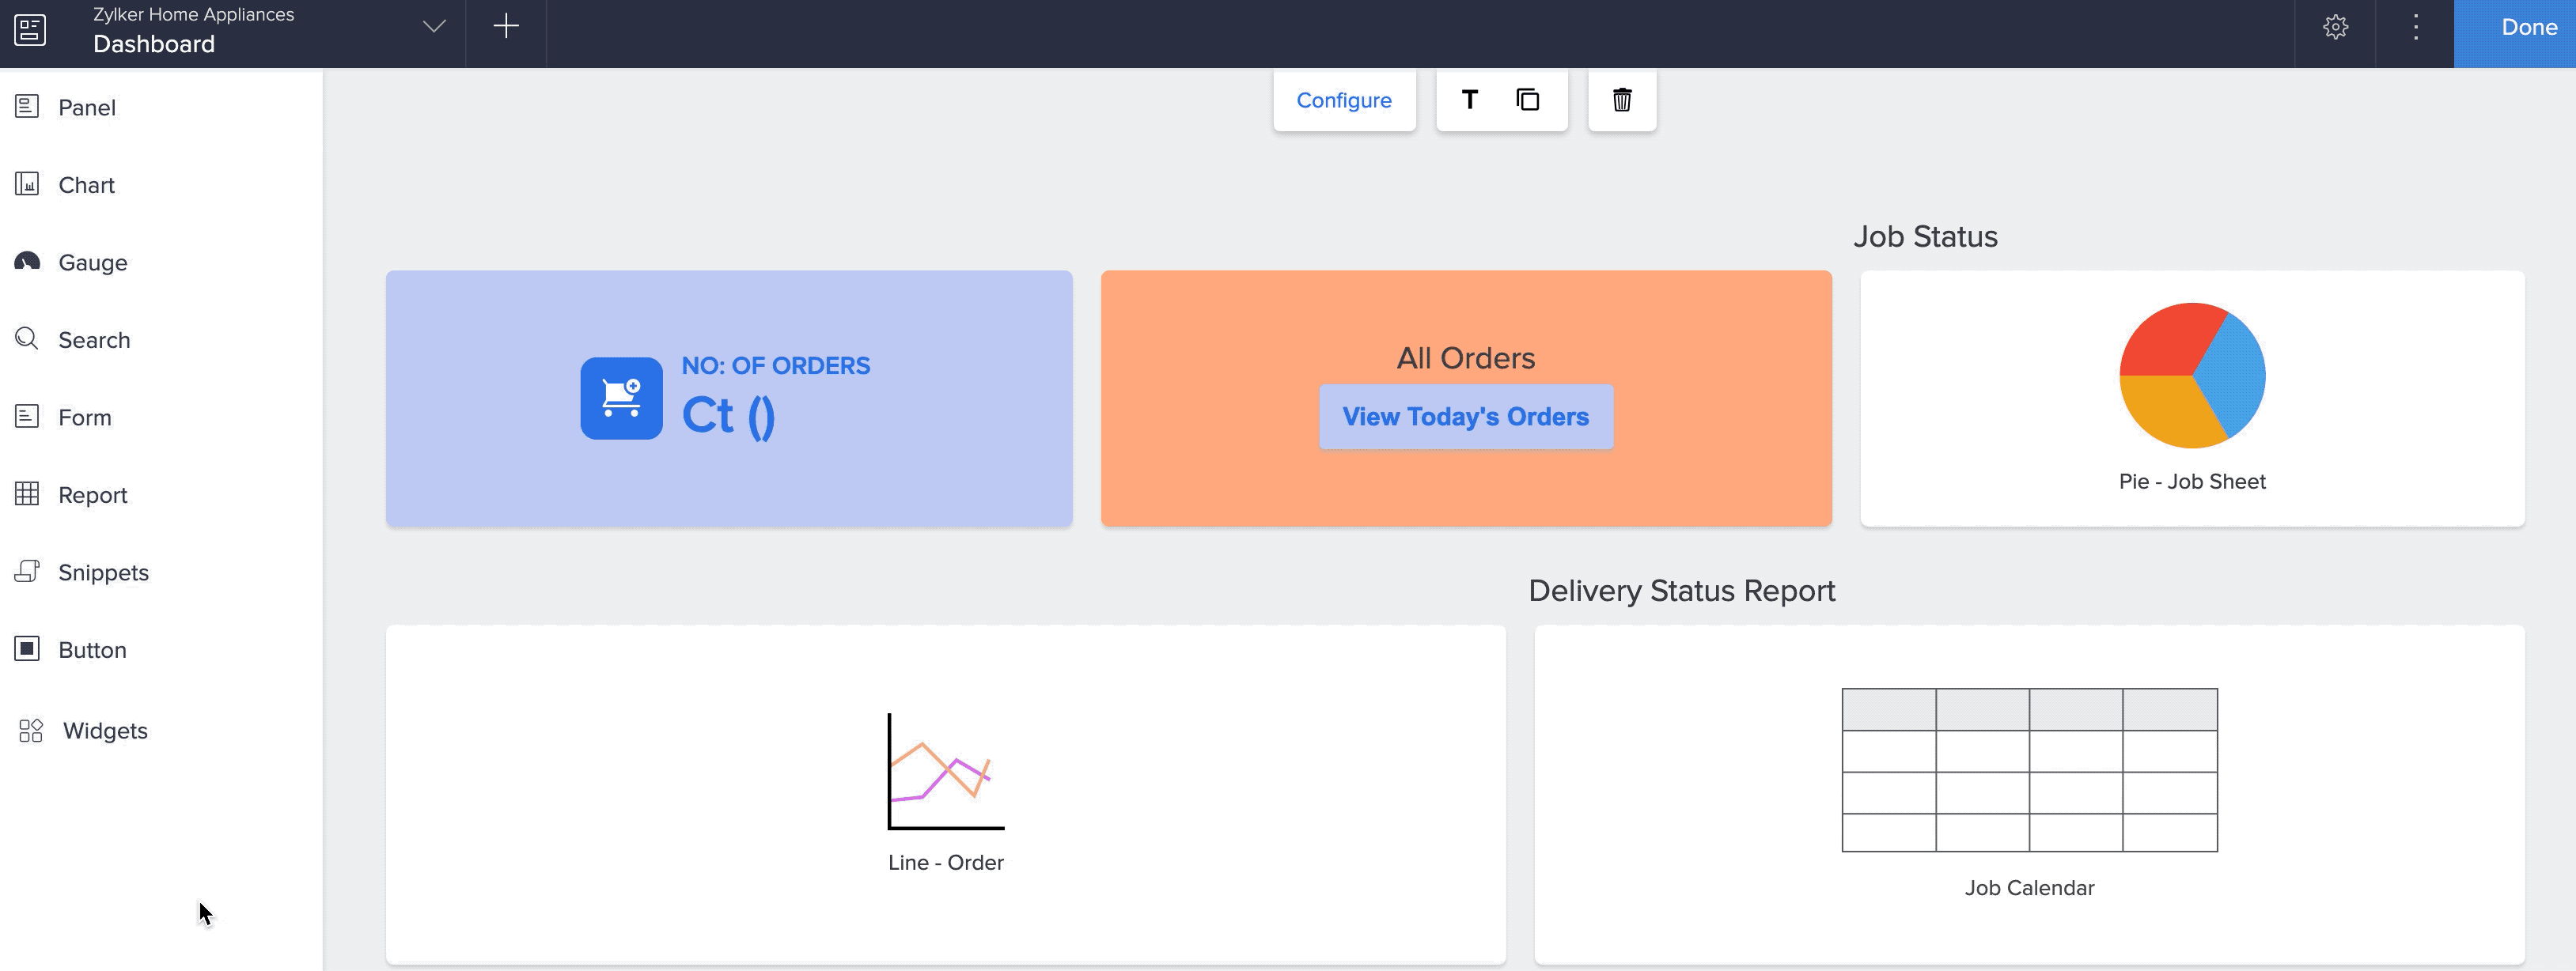The width and height of the screenshot is (2576, 971).
Task: Select the Pie - Job Sheet chart
Action: point(2191,398)
